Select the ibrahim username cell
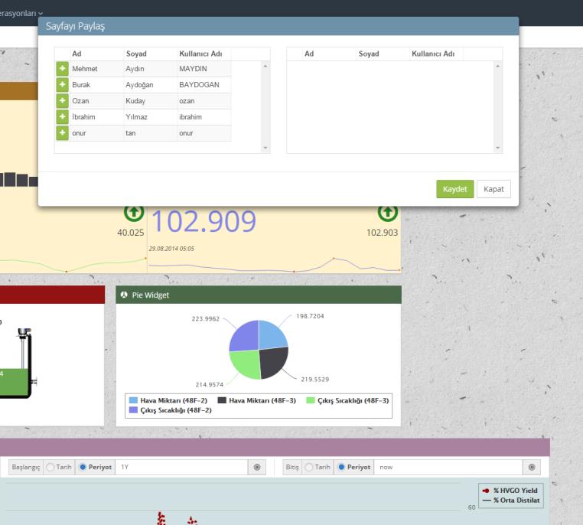The width and height of the screenshot is (583, 525). (x=204, y=117)
